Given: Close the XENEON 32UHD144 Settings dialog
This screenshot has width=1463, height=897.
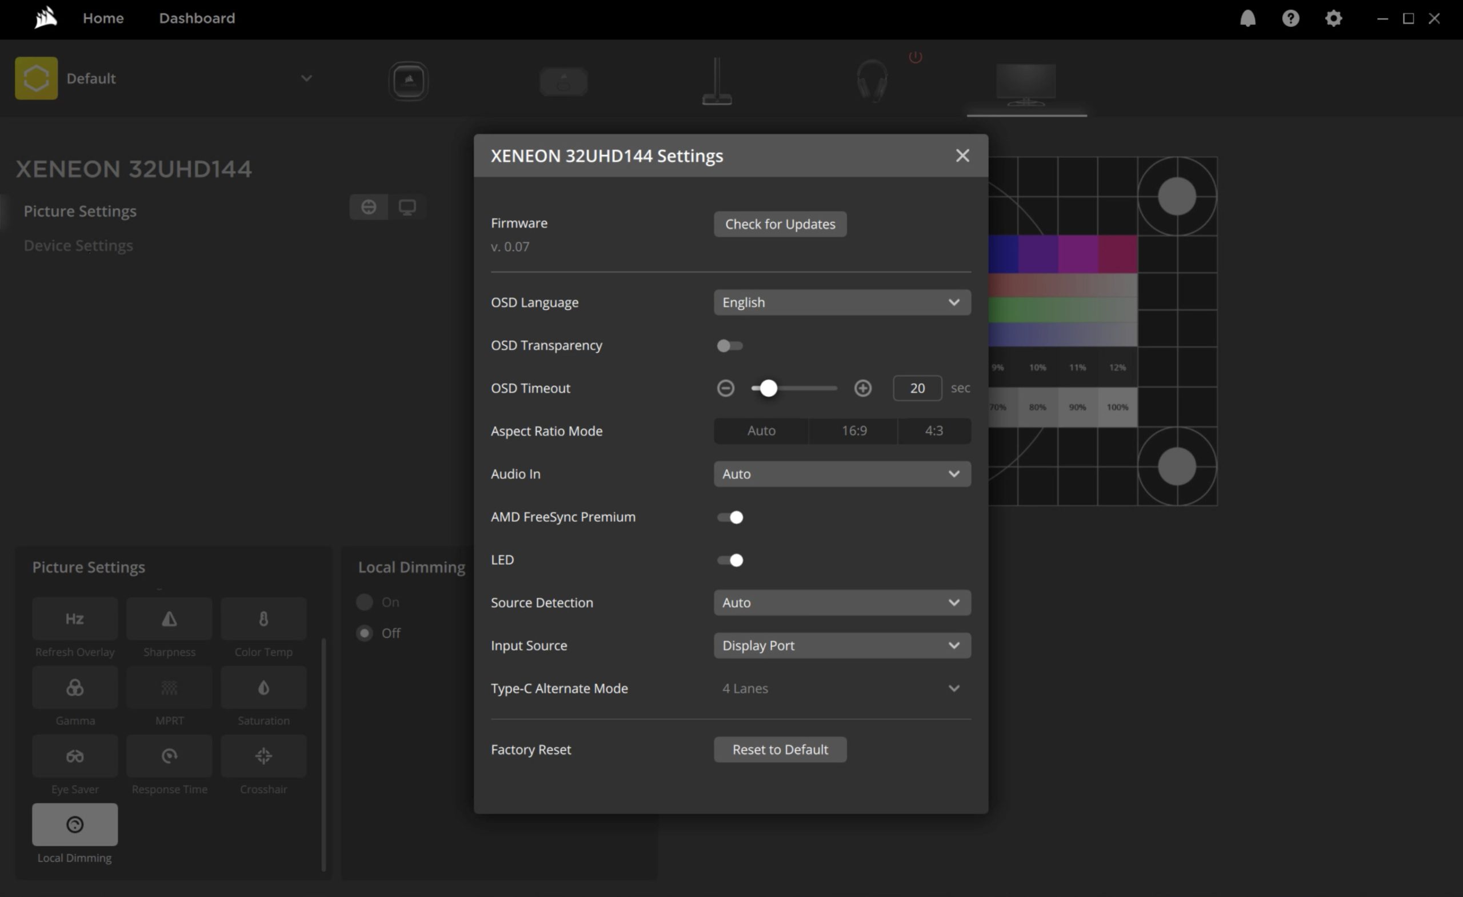Looking at the screenshot, I should click(962, 156).
